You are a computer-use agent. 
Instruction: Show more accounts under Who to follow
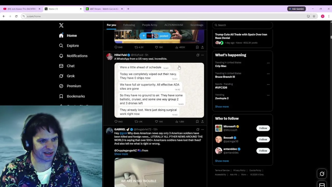pyautogui.click(x=222, y=161)
